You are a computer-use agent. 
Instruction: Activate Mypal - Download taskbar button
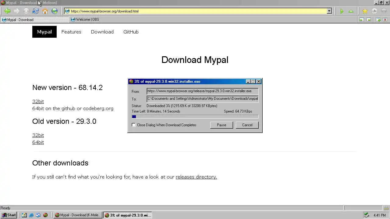77,215
